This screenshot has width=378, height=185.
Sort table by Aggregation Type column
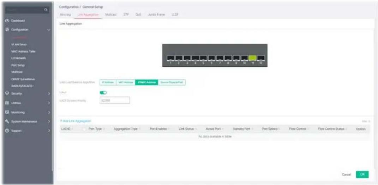point(127,129)
